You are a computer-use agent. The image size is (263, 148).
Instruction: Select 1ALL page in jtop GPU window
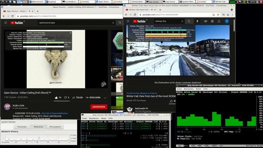180,146
